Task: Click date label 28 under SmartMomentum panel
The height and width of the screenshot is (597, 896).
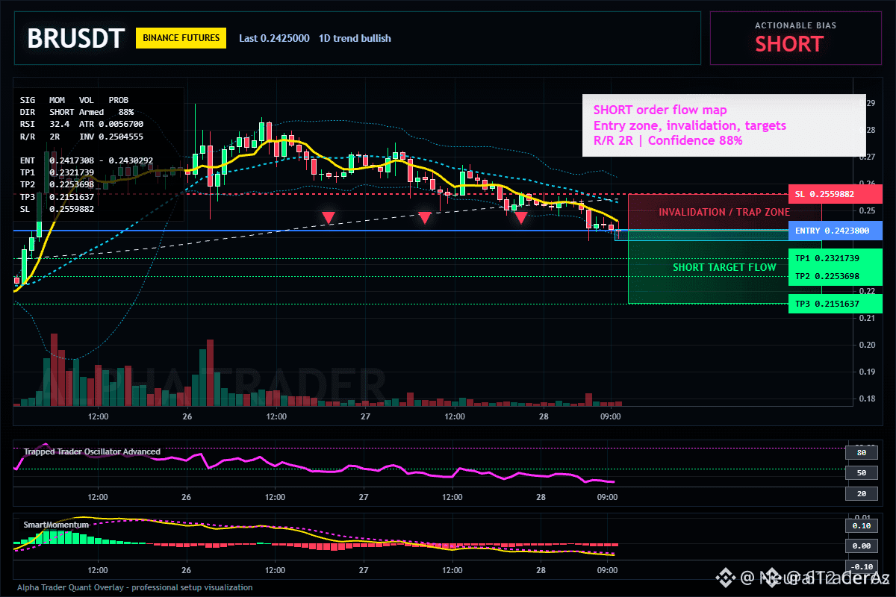Action: pos(542,570)
